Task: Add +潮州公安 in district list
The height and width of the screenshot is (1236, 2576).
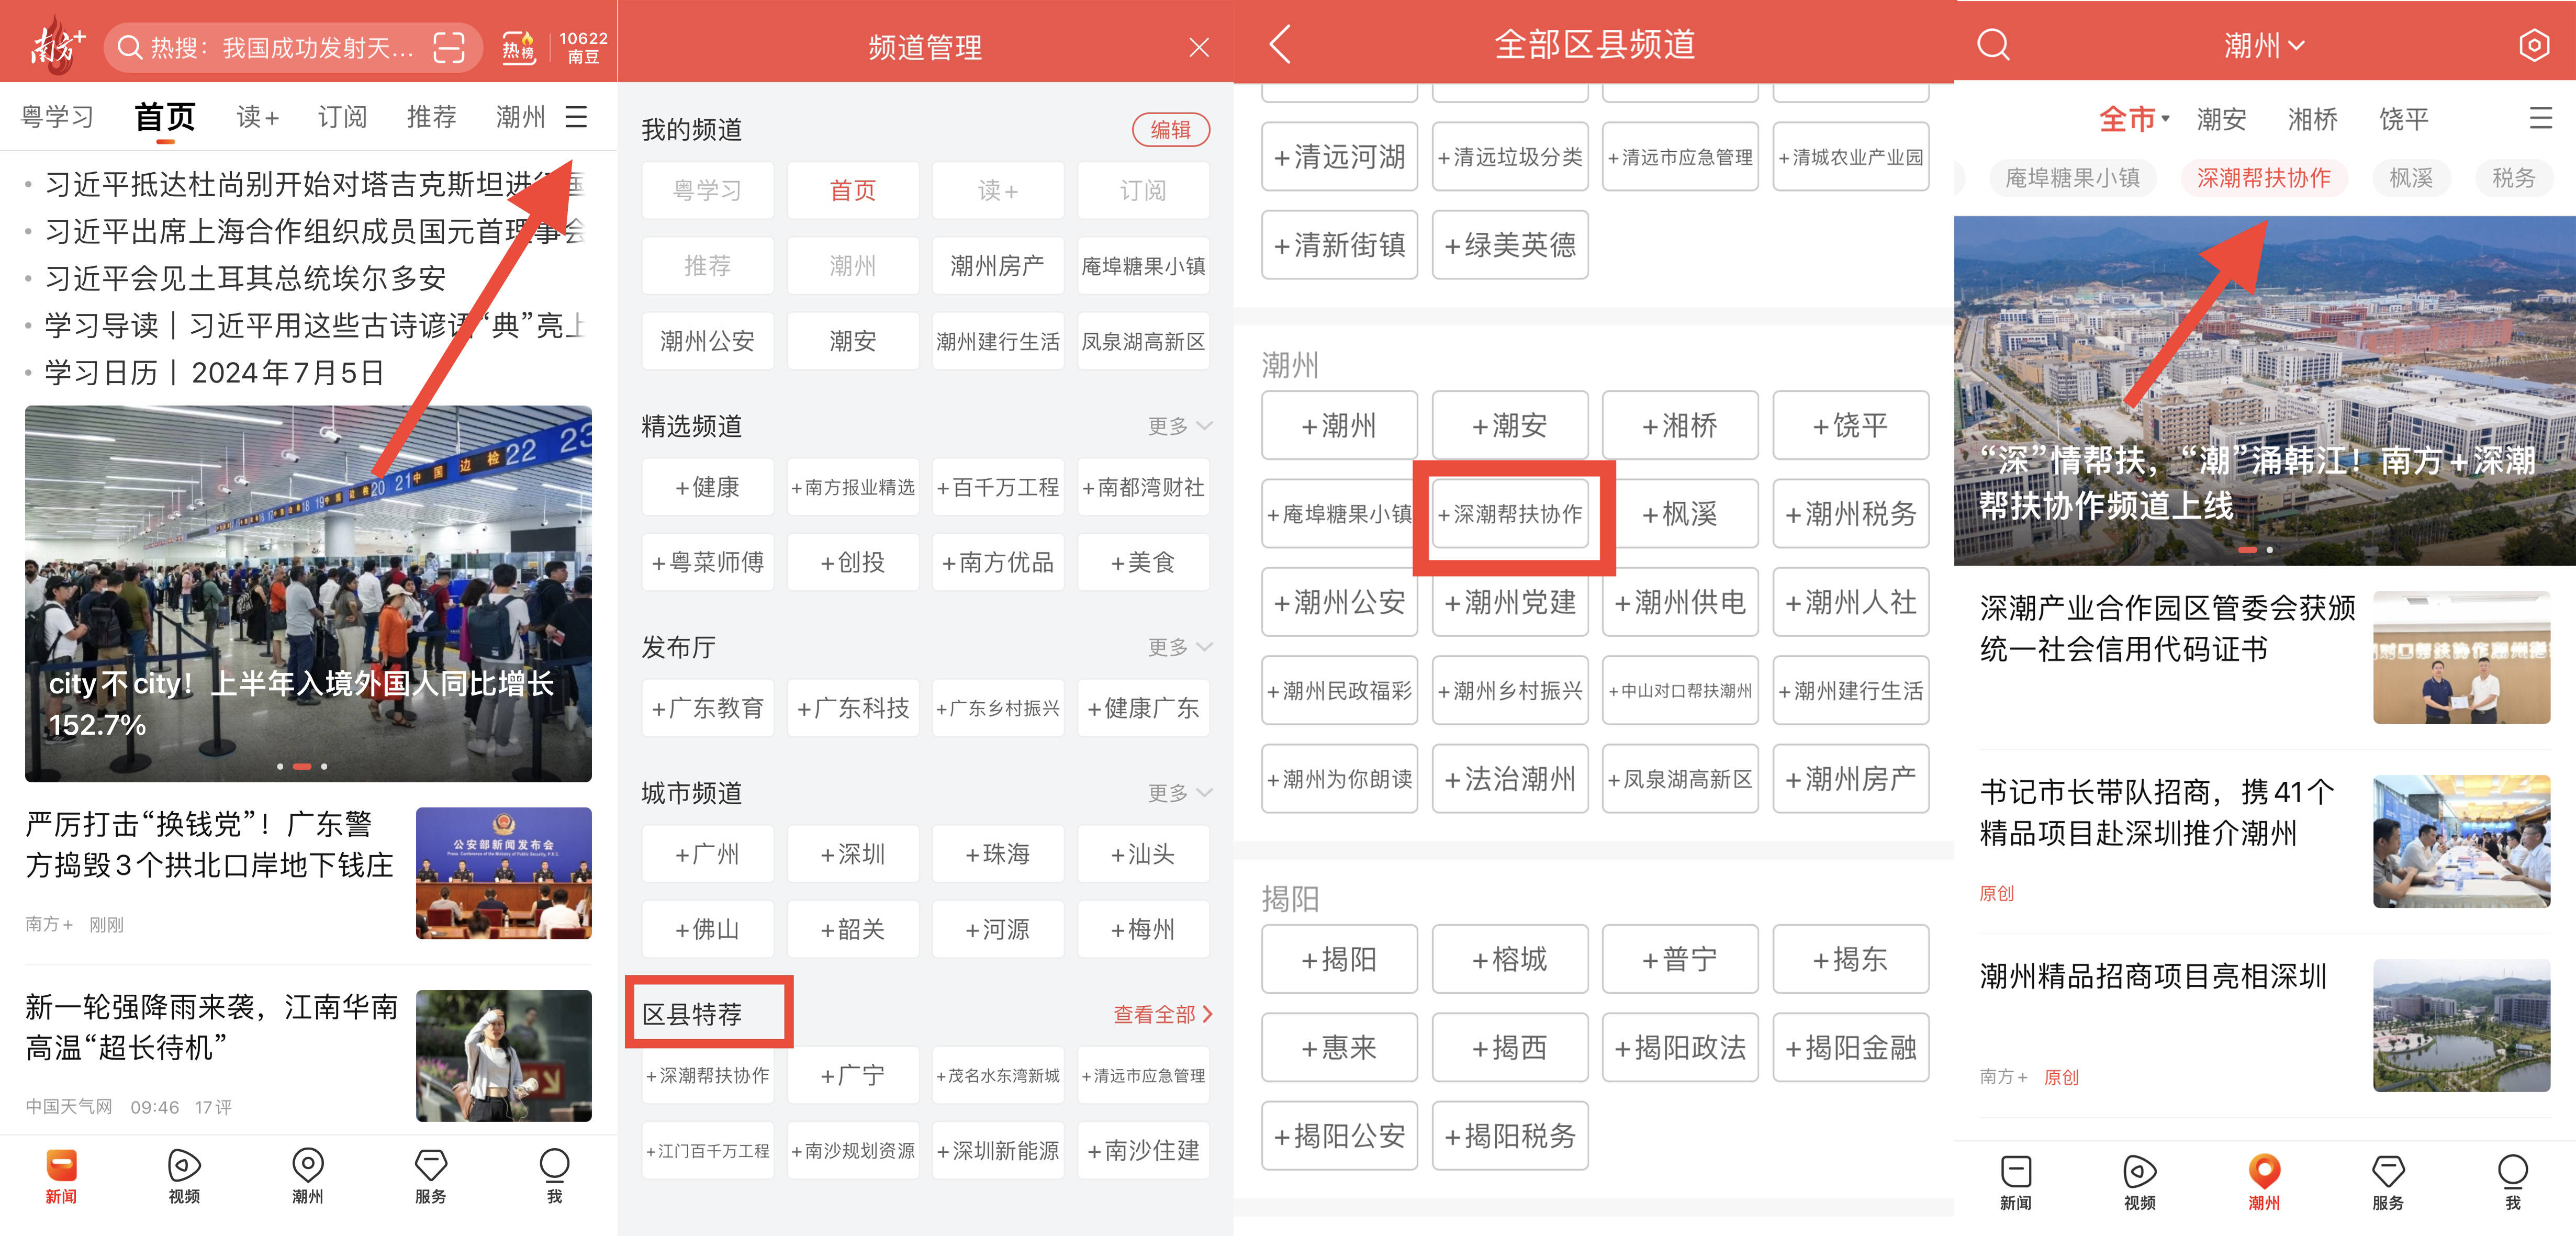Action: tap(1339, 602)
